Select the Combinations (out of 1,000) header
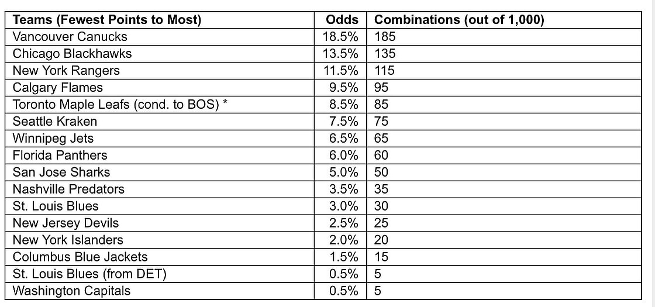This screenshot has height=307, width=655. 459,20
